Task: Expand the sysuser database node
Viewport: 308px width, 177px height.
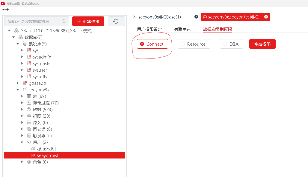Action: [x=22, y=70]
